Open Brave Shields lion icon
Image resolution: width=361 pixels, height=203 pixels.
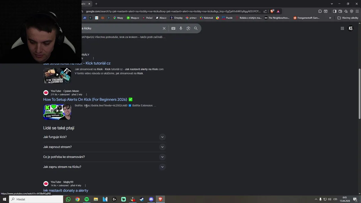(272, 11)
